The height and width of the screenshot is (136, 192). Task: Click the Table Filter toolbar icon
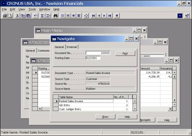[68, 16]
